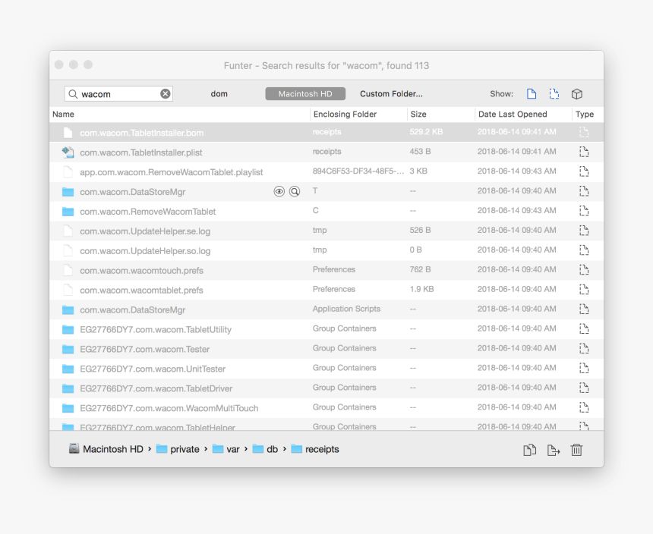Click Application Scripts enclosing folder cell
The width and height of the screenshot is (653, 534).
pos(346,309)
